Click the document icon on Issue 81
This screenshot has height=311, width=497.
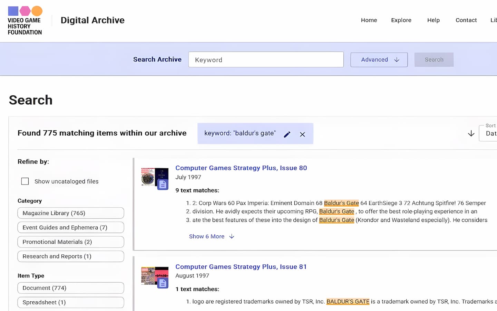click(x=163, y=283)
